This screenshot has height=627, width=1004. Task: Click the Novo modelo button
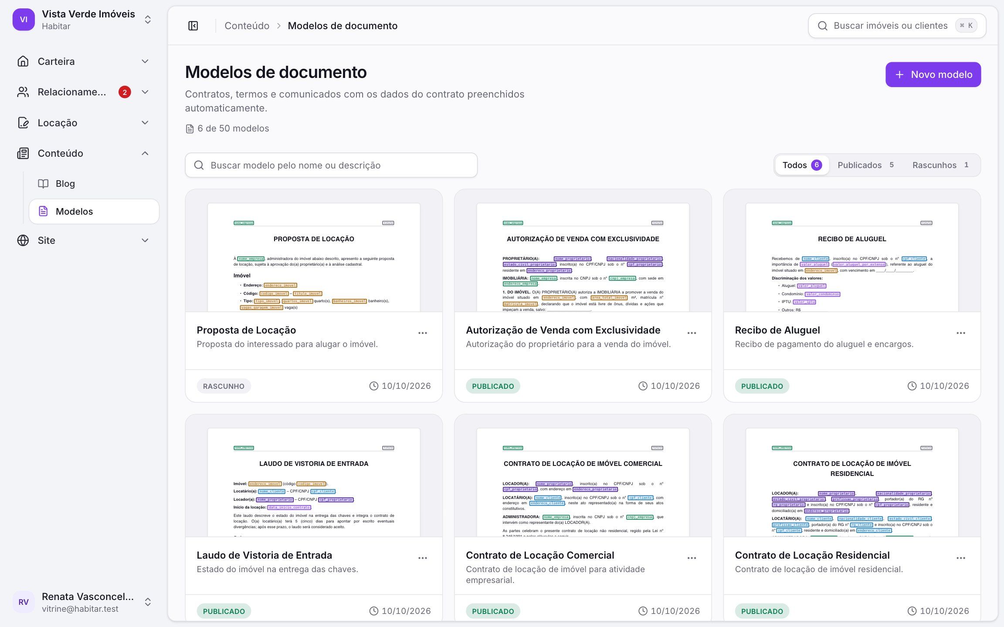click(x=933, y=74)
